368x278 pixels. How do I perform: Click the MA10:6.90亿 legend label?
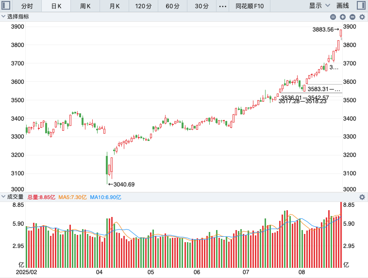(106, 197)
